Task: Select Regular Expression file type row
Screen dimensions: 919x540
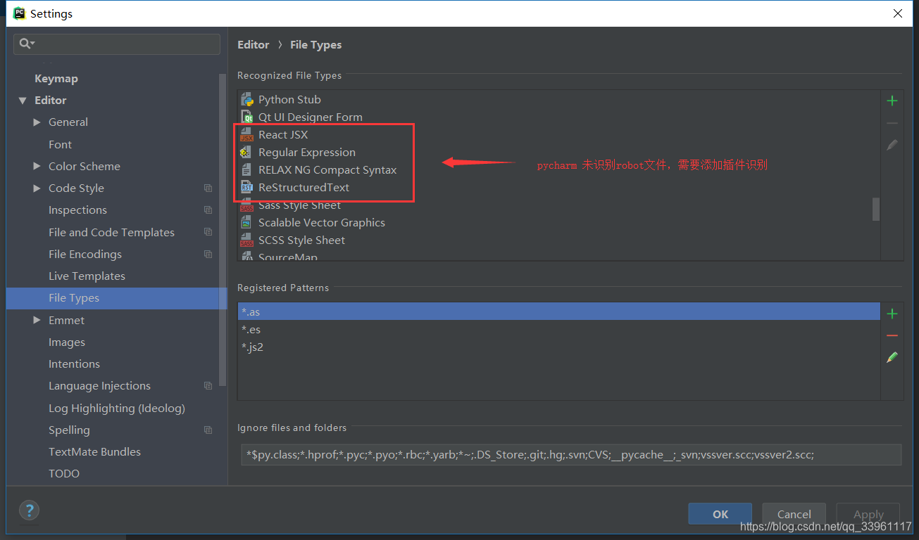Action: coord(559,152)
